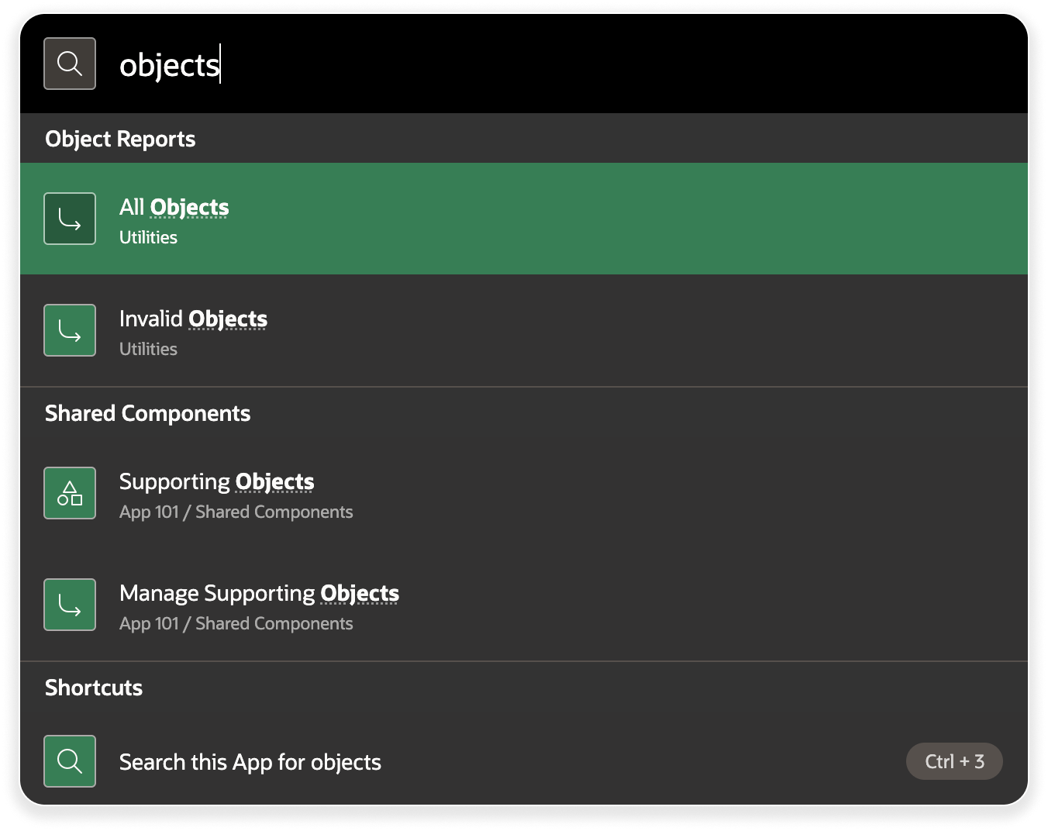
Task: Select the Invalid Objects result
Action: pyautogui.click(x=193, y=319)
